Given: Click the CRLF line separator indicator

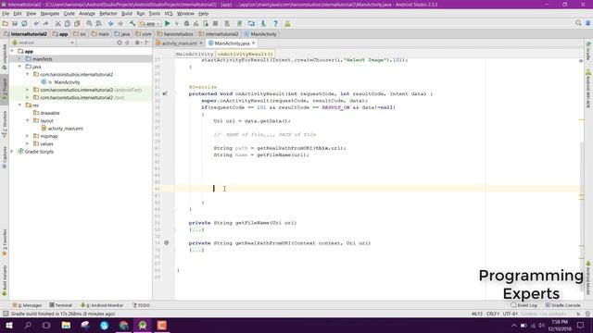Looking at the screenshot, I should (x=493, y=314).
